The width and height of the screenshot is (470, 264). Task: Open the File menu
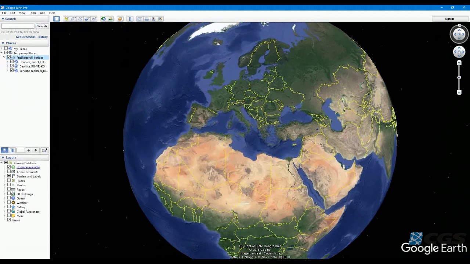pyautogui.click(x=4, y=13)
